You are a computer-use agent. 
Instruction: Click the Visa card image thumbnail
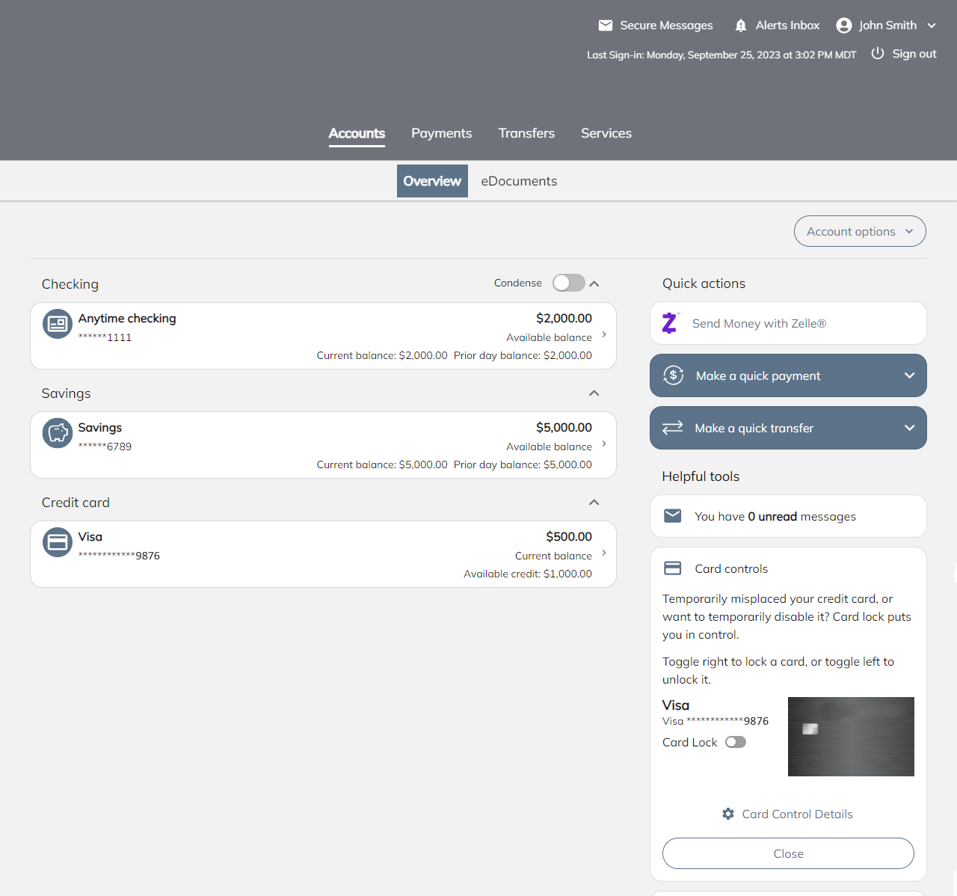(851, 737)
